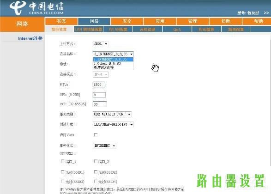Image resolution: width=271 pixels, height=194 pixels.
Task: Open the 远程管理 sub-tab
Action: coord(148,29)
